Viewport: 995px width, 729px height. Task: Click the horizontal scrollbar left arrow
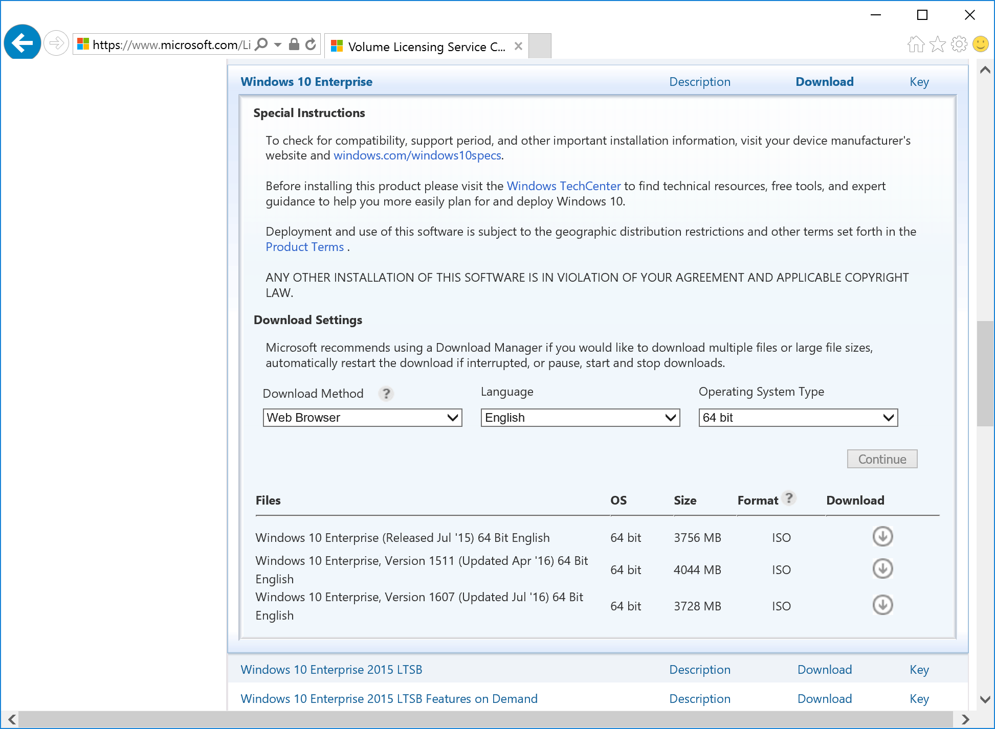12,719
